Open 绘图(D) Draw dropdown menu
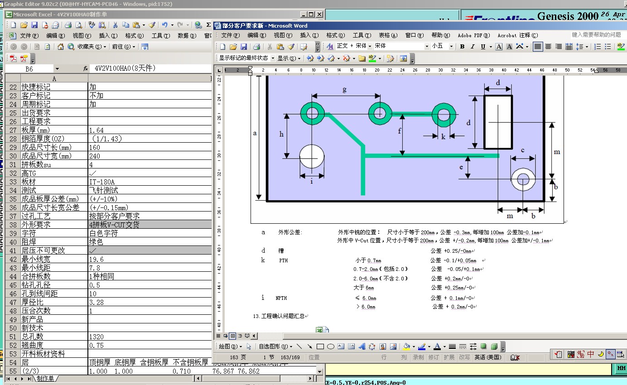Screen dimensions: 627x385 tap(230, 346)
